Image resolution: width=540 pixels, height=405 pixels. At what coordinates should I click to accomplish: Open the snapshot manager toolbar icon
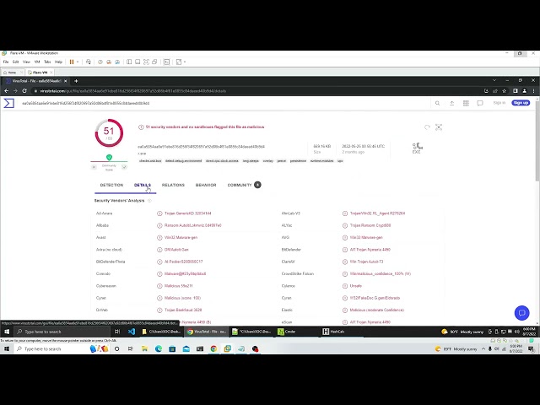coord(117,62)
